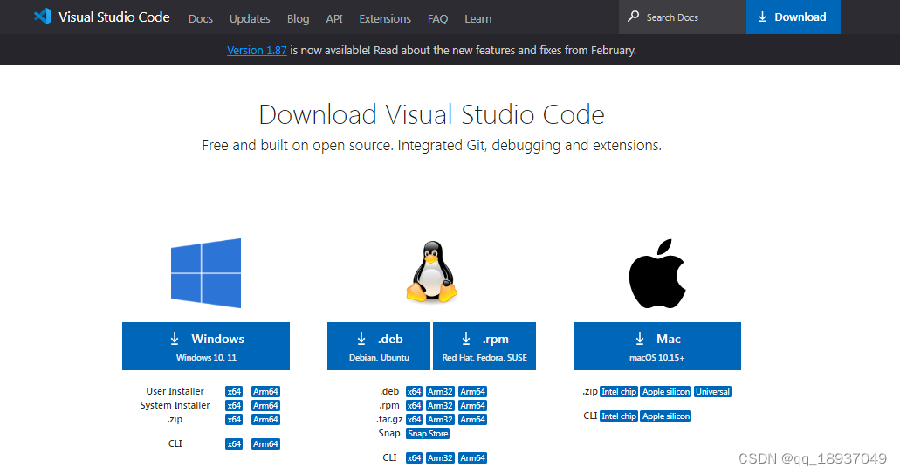
Task: Select x64 in the Linux .deb row
Action: click(414, 391)
